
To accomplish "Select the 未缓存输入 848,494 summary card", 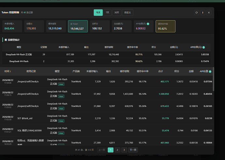I will [12, 26].
